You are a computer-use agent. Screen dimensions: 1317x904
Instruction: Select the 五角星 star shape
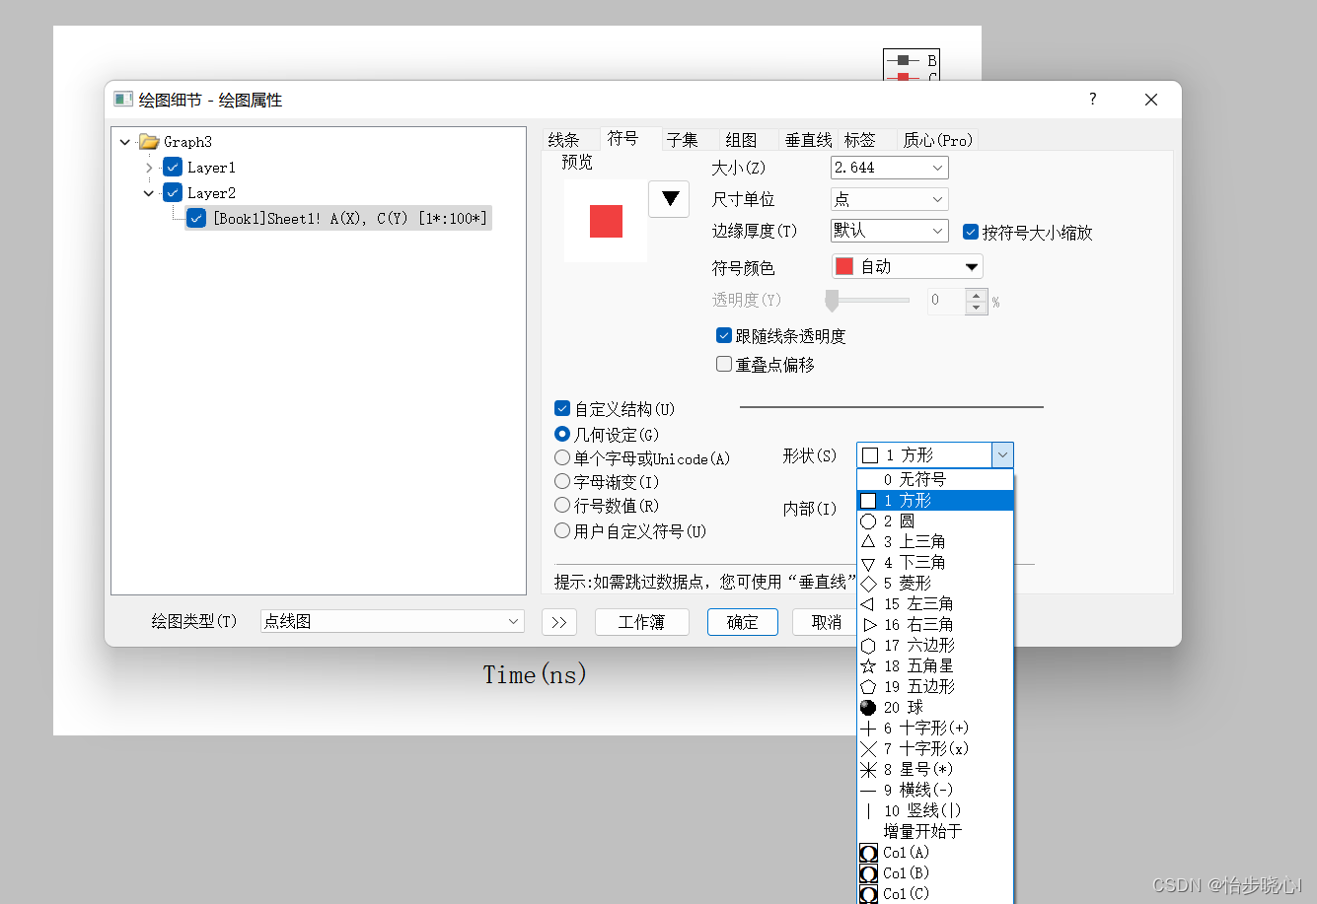pyautogui.click(x=935, y=665)
